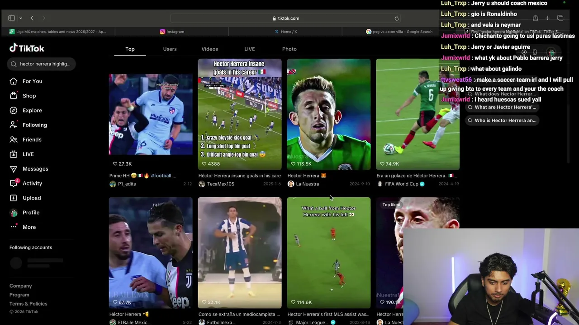Open the El Baile Mexicano video thumbnail
The width and height of the screenshot is (579, 325).
pos(151,253)
